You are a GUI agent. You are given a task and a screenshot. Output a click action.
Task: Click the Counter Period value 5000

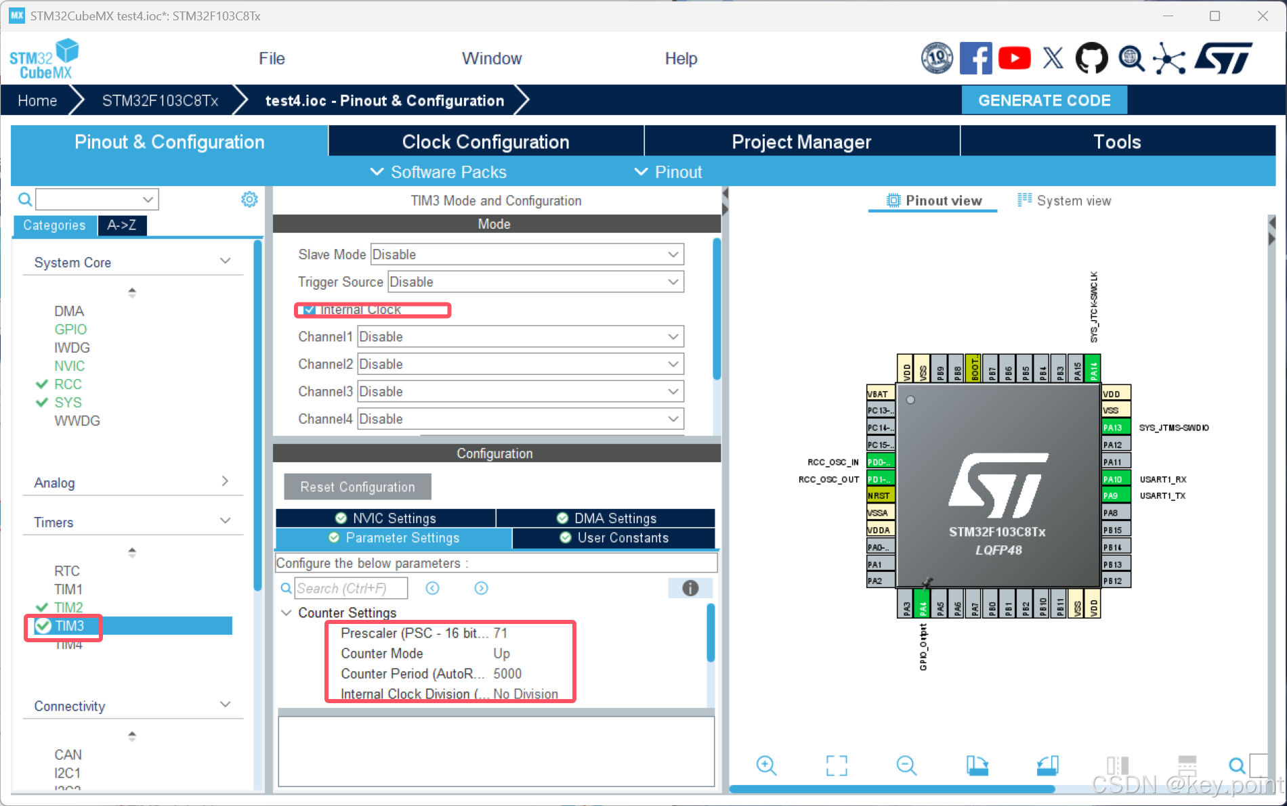507,673
